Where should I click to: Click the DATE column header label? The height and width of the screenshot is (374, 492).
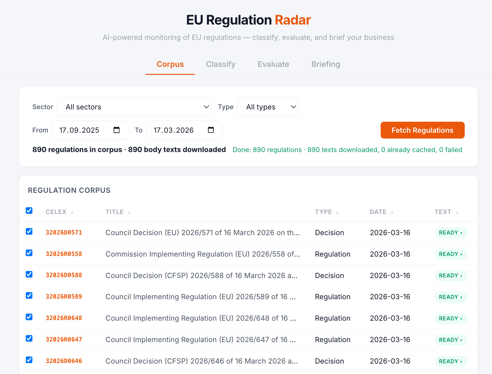378,212
